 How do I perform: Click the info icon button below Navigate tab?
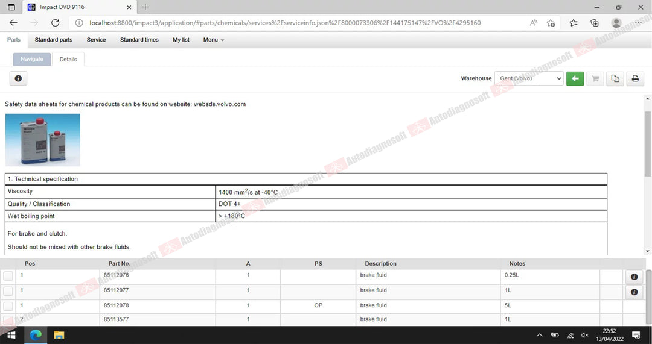point(18,78)
